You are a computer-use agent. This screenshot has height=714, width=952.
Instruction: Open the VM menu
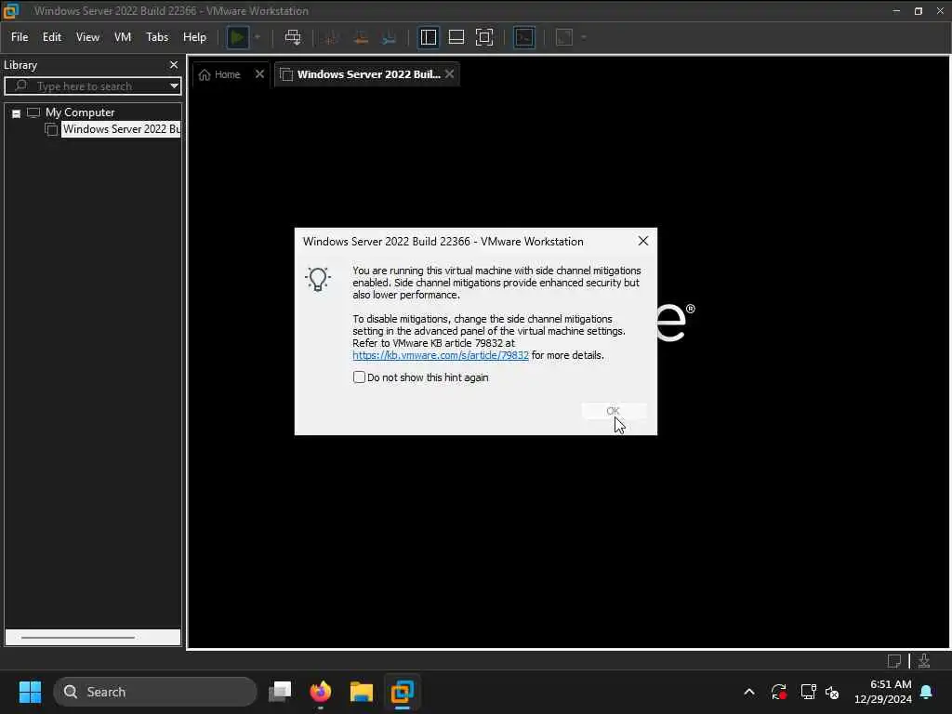pos(123,37)
